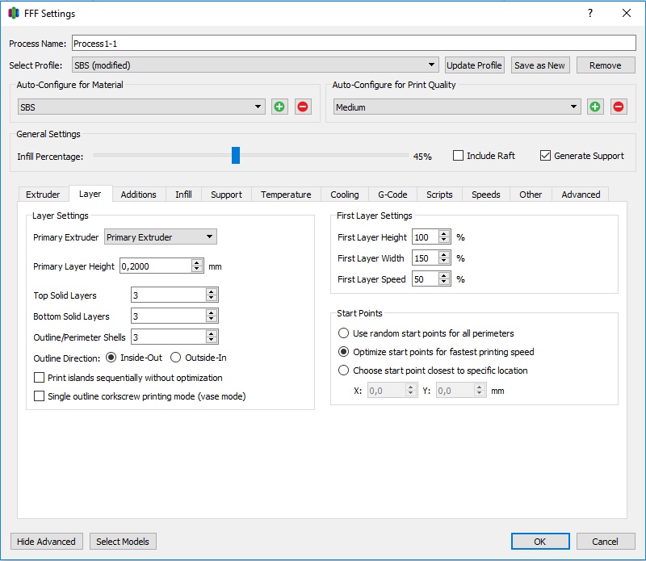
Task: Select Outside-In outline direction
Action: [x=176, y=358]
